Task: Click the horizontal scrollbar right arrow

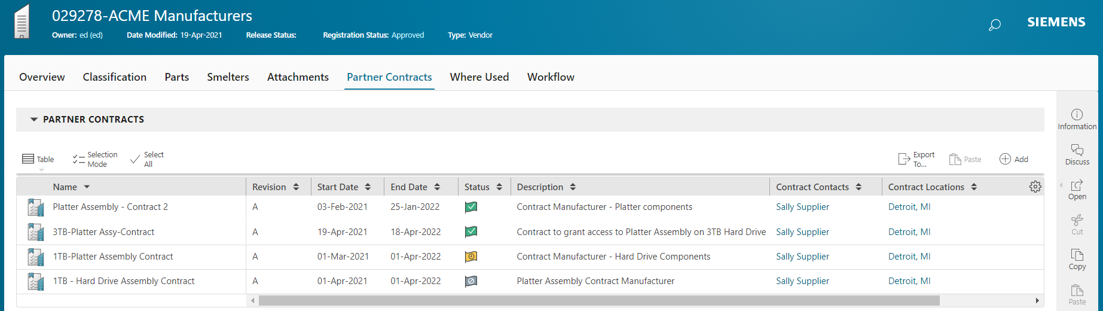Action: 1037,300
